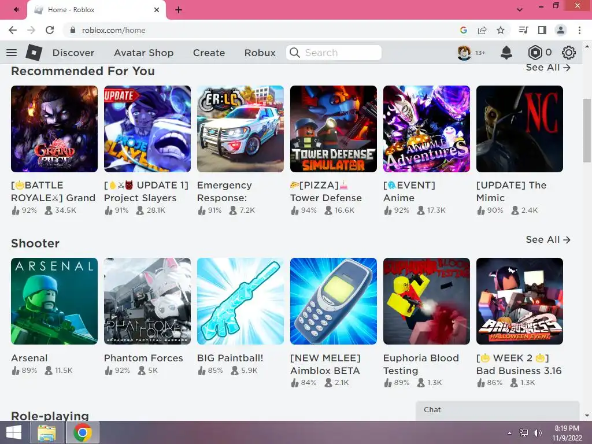
Task: See All Shooter games
Action: pos(548,240)
